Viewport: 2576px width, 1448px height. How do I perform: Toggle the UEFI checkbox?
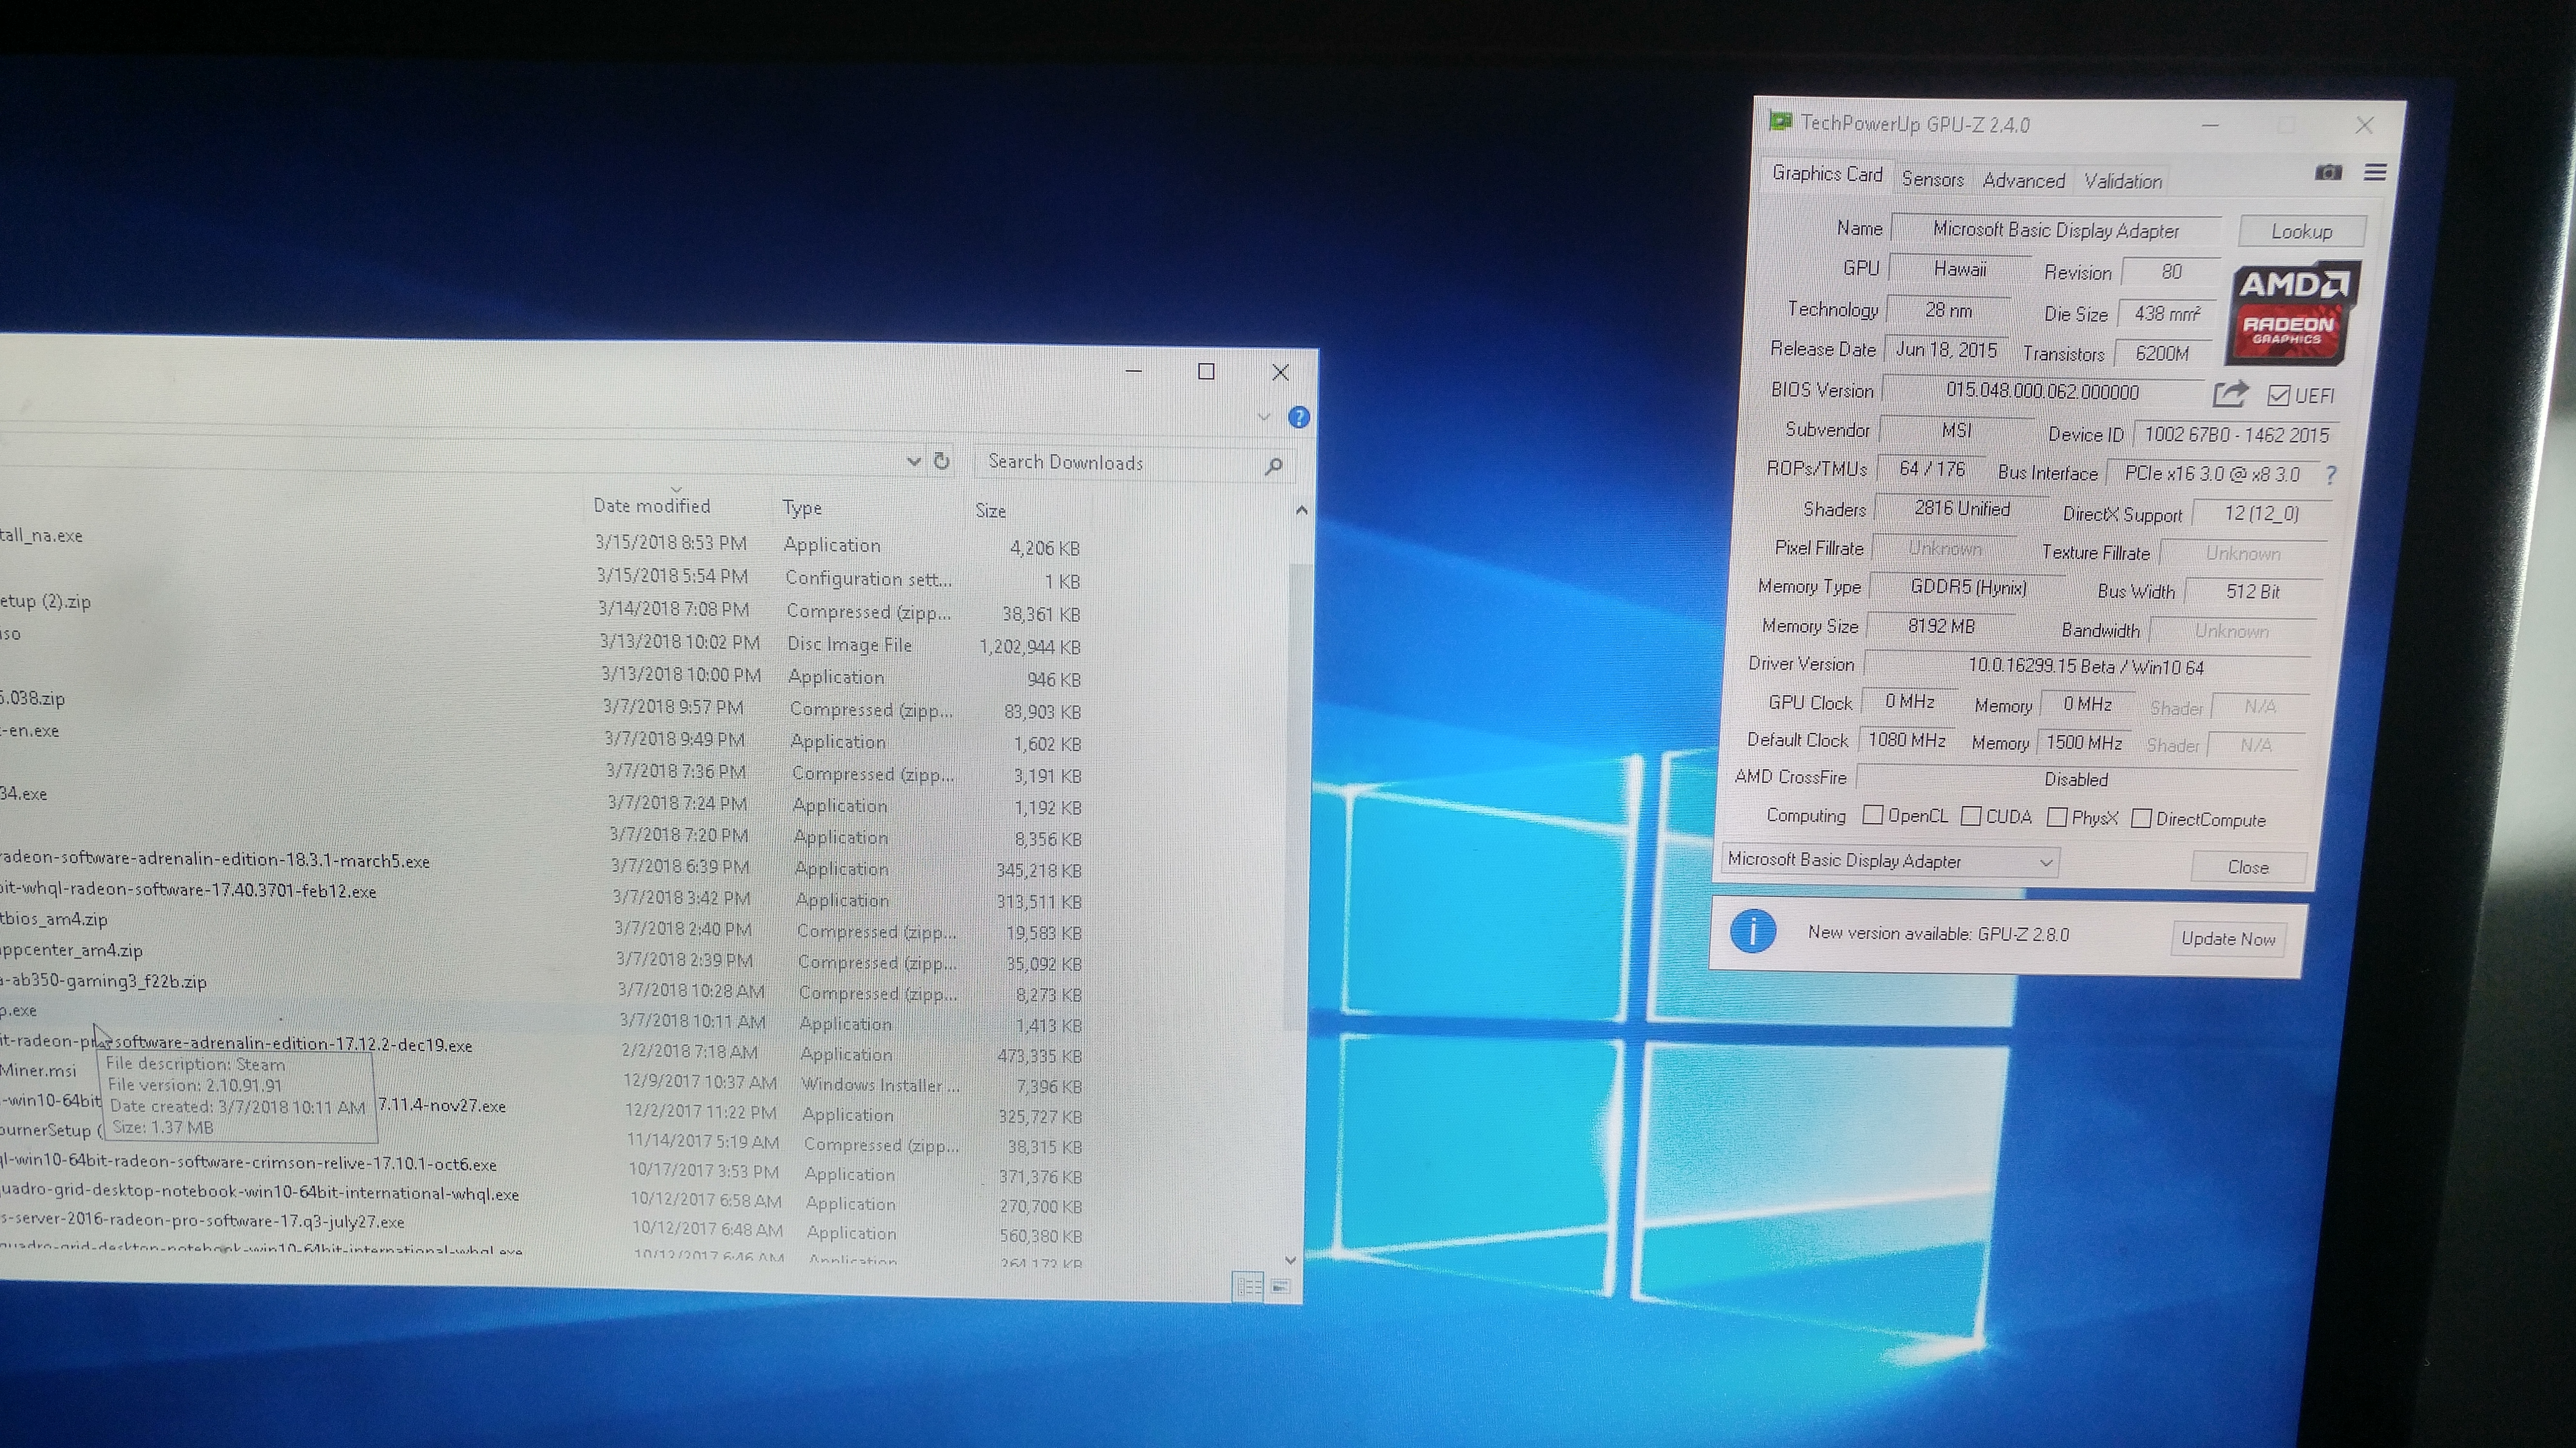coord(2279,396)
